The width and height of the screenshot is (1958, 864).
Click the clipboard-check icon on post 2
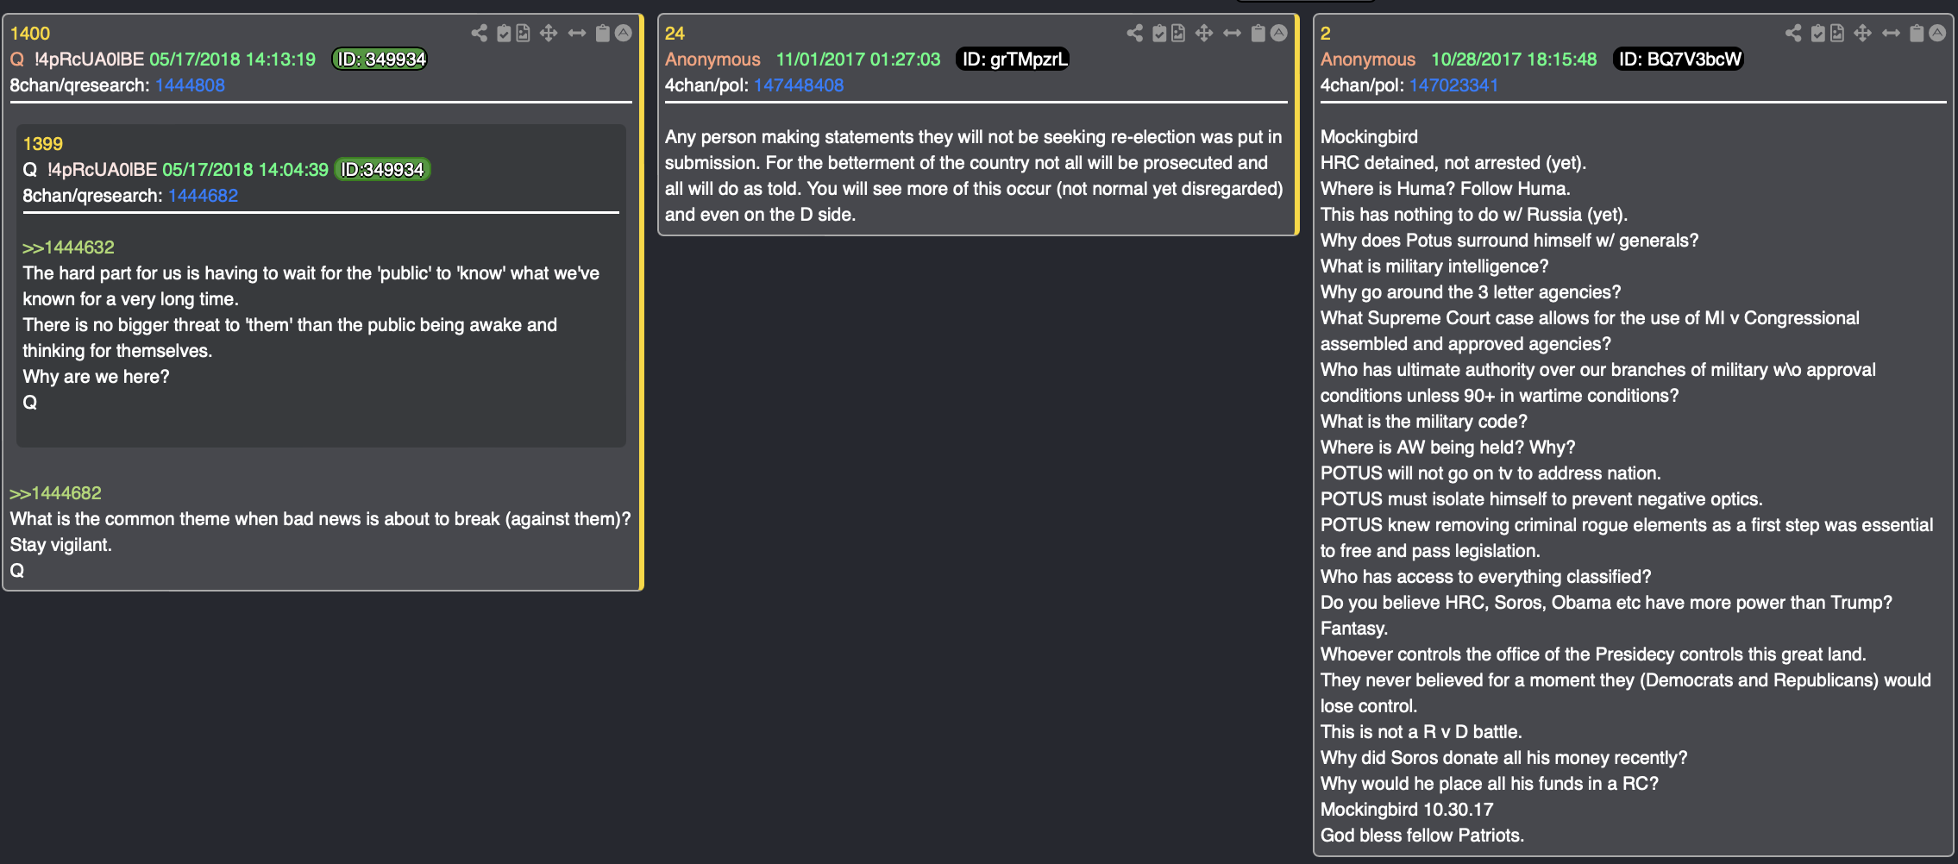point(1818,33)
